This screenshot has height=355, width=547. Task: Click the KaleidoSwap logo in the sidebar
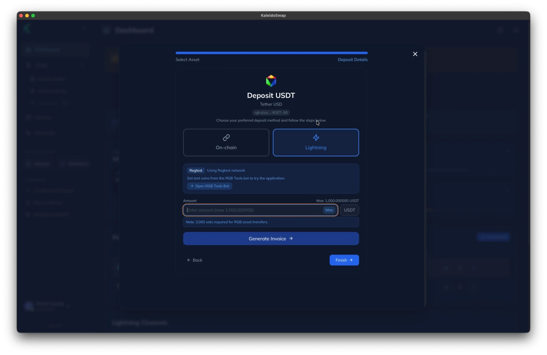tap(26, 29)
